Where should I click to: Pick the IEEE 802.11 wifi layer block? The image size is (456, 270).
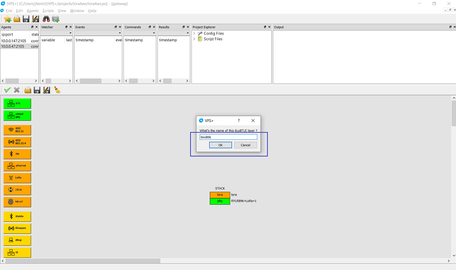[17, 130]
